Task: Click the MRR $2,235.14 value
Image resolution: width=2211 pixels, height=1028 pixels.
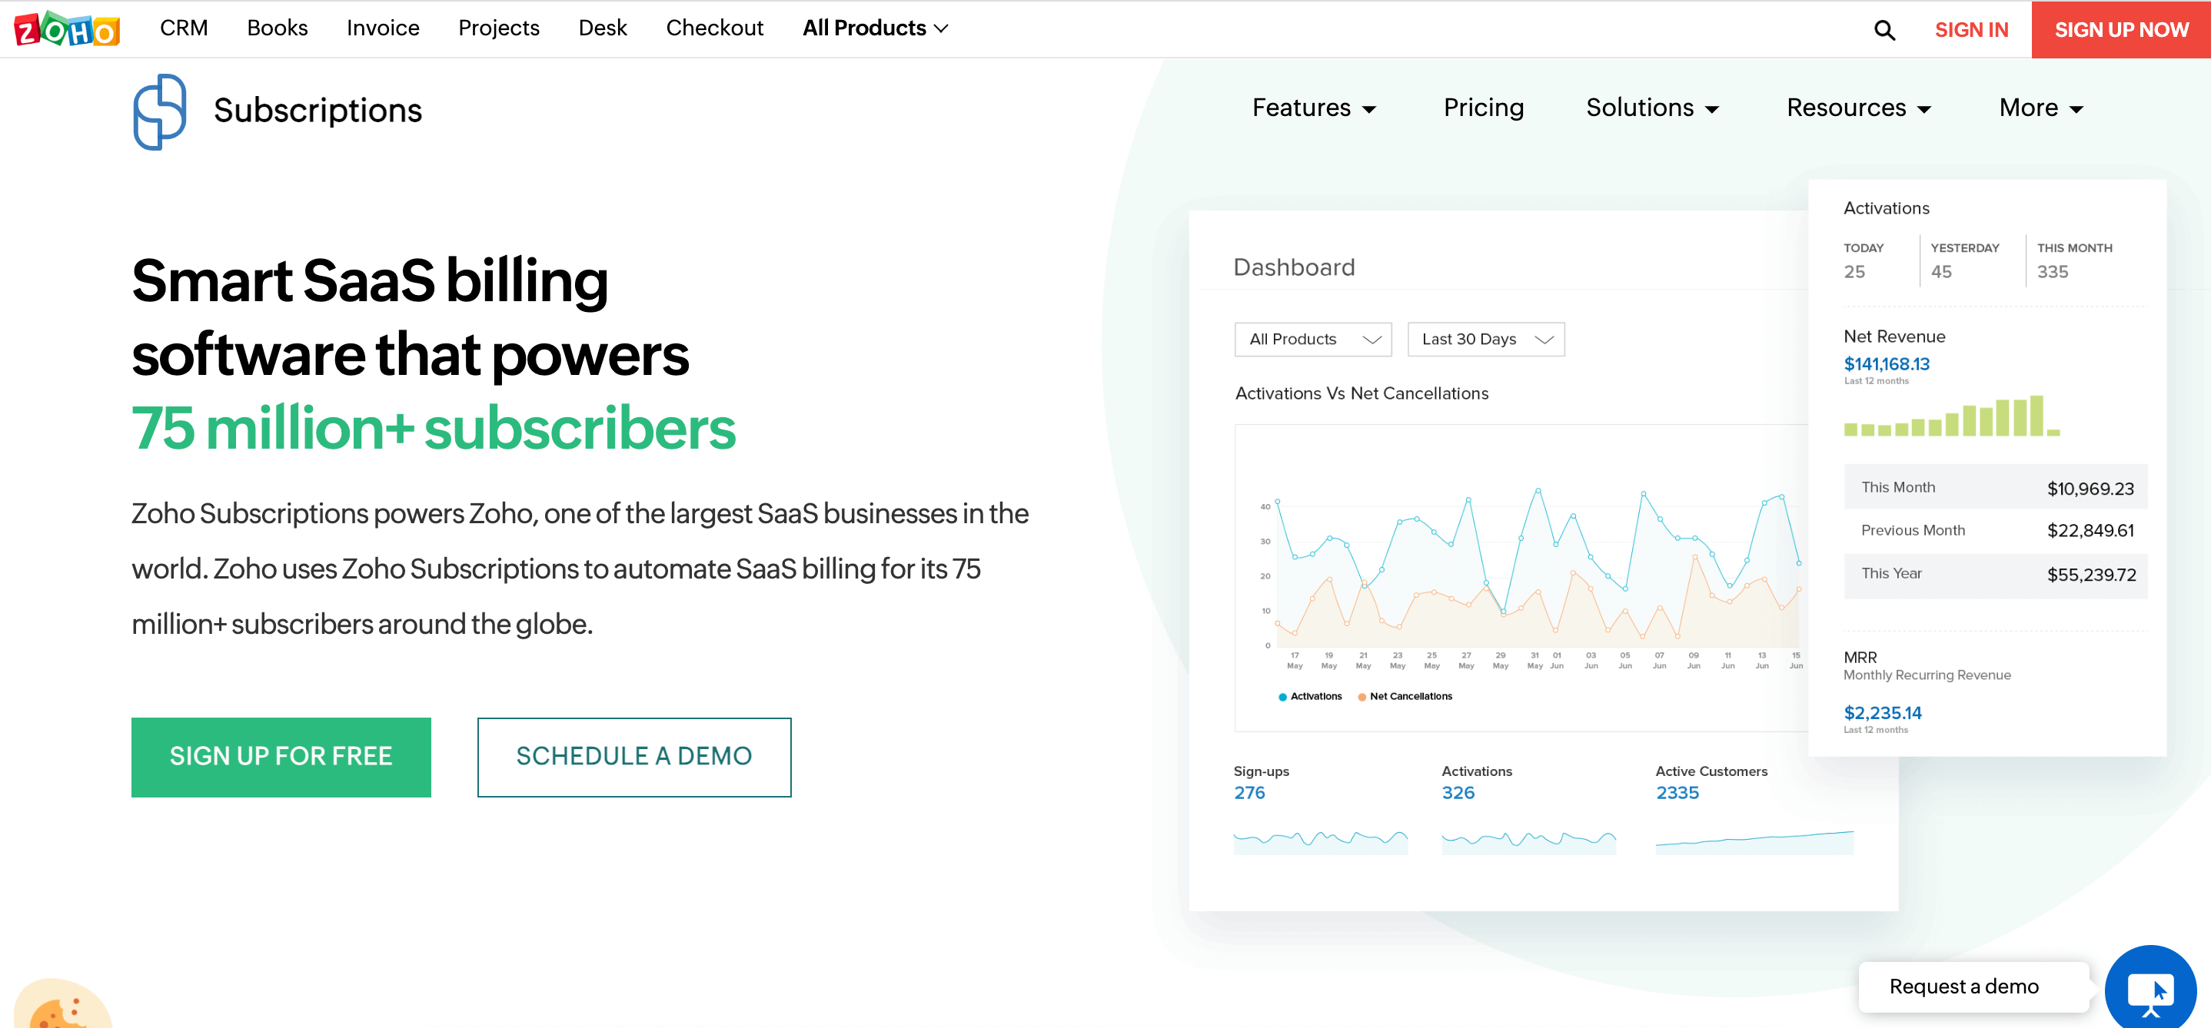Action: click(x=1882, y=713)
